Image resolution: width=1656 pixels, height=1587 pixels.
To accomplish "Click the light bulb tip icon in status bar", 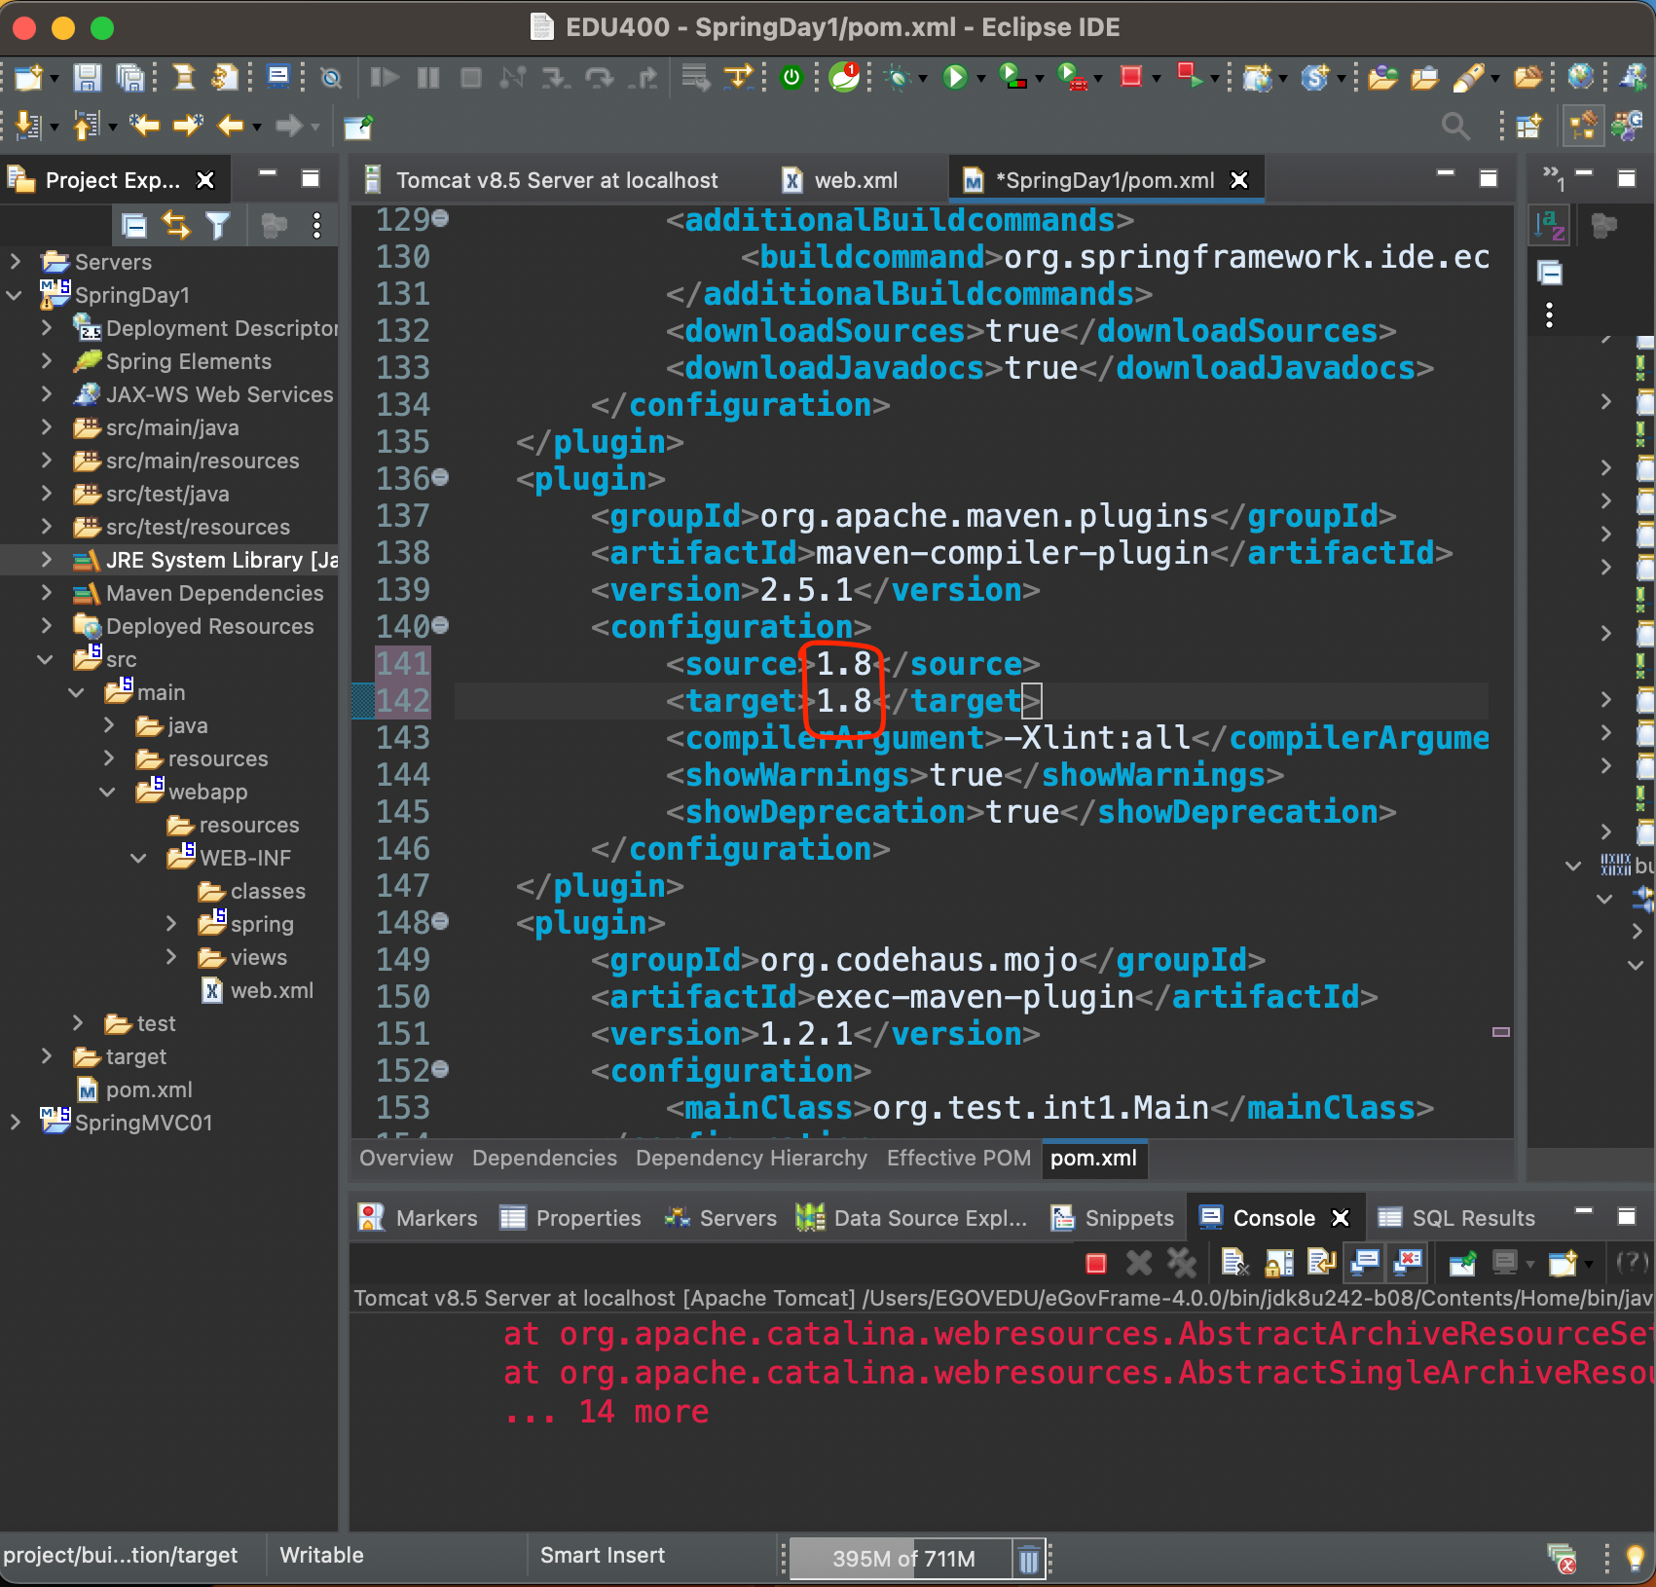I will (1636, 1559).
